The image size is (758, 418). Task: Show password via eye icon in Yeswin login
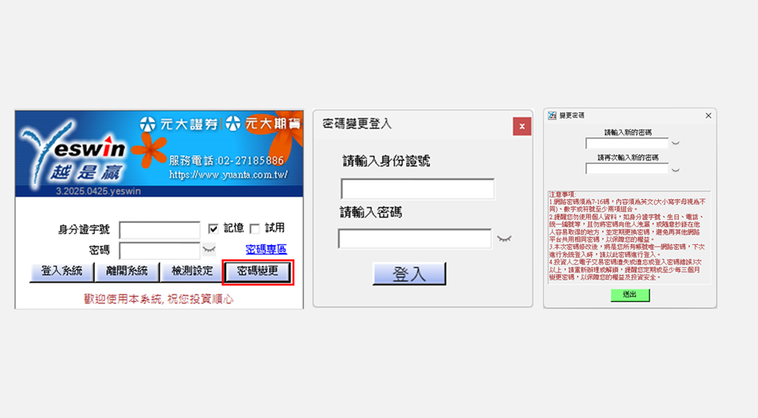click(x=210, y=250)
